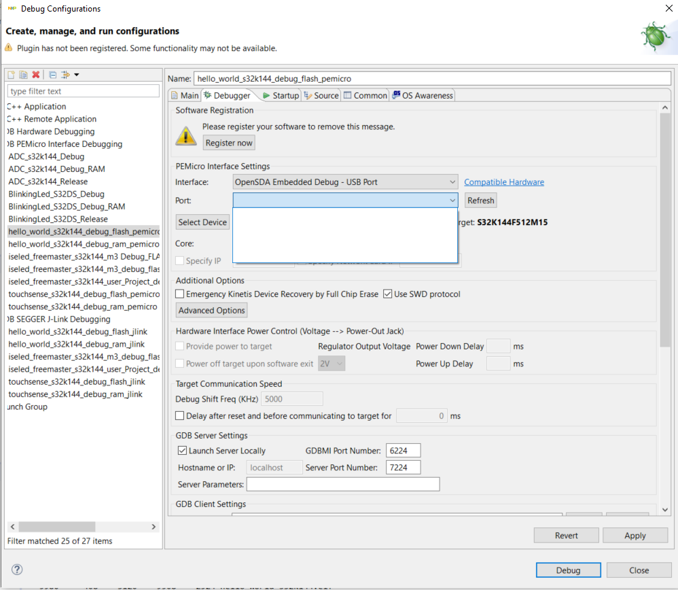678x590 pixels.
Task: Click the scroll down arrow in settings panel
Action: [664, 510]
